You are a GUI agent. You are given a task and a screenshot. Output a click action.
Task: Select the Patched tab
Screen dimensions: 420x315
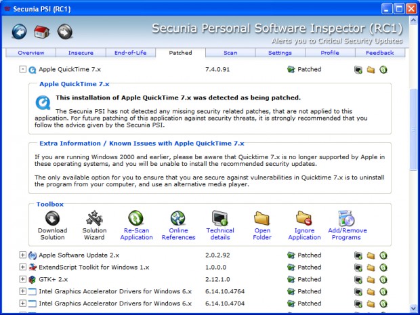181,53
